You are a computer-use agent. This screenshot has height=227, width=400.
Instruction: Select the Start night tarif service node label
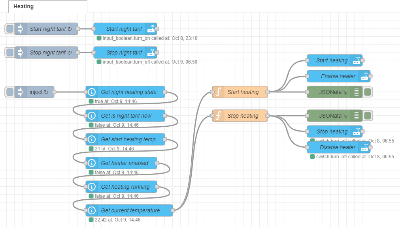124,29
